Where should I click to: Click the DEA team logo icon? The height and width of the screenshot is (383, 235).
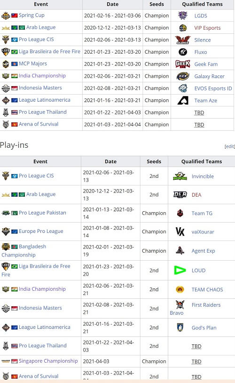pos(180,195)
